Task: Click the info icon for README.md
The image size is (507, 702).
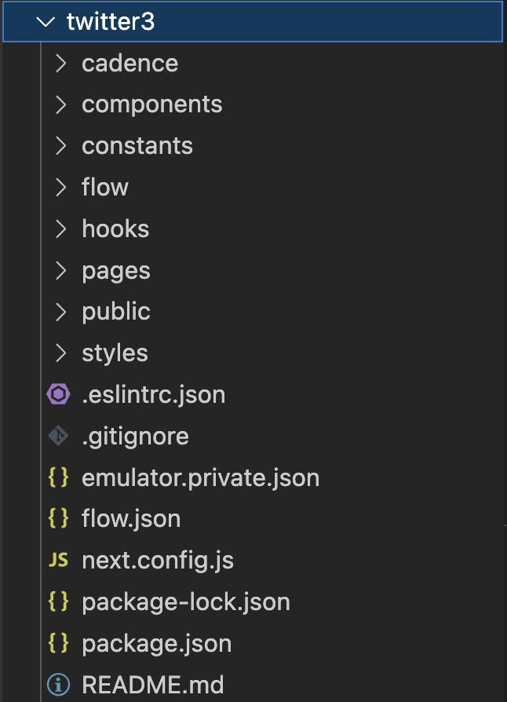Action: 58,685
